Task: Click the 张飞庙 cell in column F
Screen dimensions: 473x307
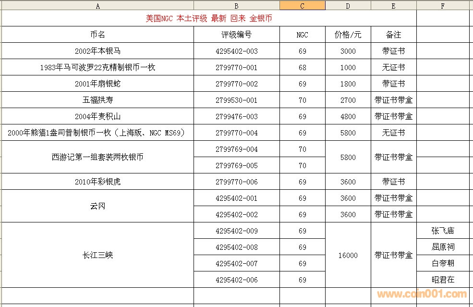Action: 442,231
